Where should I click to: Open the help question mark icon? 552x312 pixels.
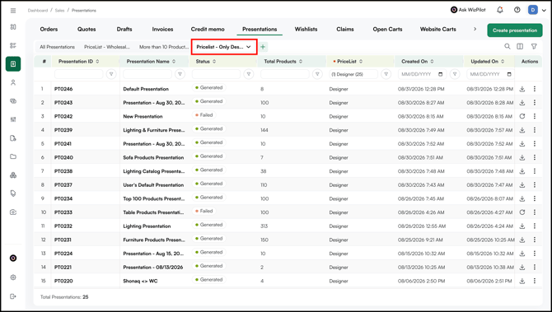pyautogui.click(x=517, y=10)
